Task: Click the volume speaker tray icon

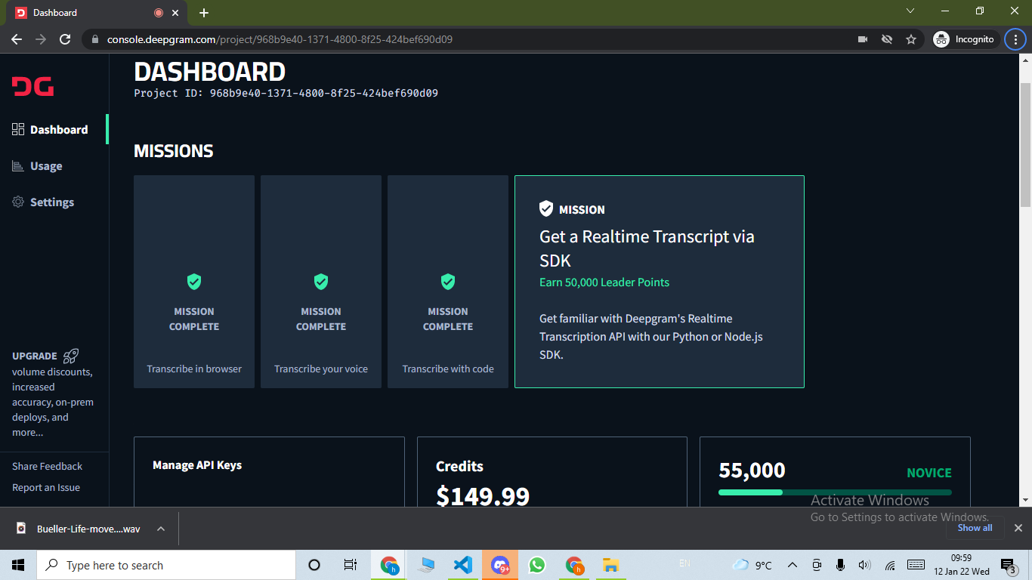Action: [864, 565]
